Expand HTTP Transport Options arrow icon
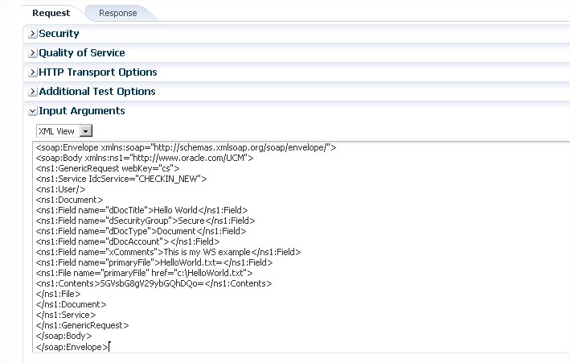This screenshot has height=363, width=570. [x=32, y=72]
